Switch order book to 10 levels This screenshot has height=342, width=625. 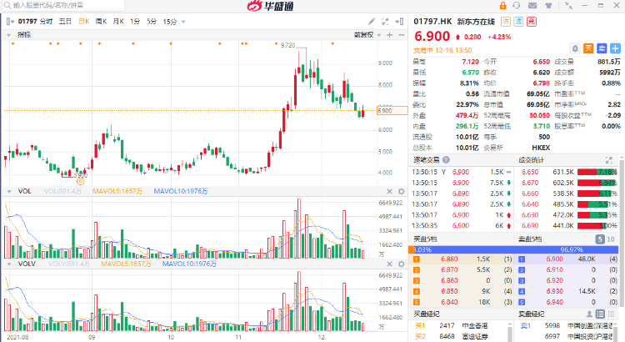tap(611, 239)
